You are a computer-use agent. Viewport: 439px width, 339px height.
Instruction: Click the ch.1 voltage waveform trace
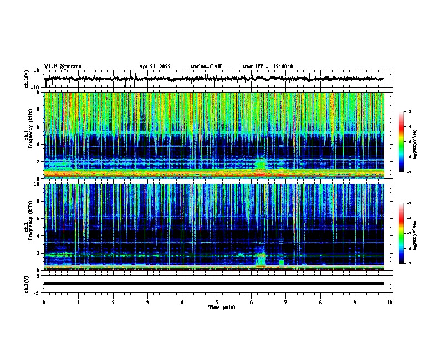coord(214,79)
